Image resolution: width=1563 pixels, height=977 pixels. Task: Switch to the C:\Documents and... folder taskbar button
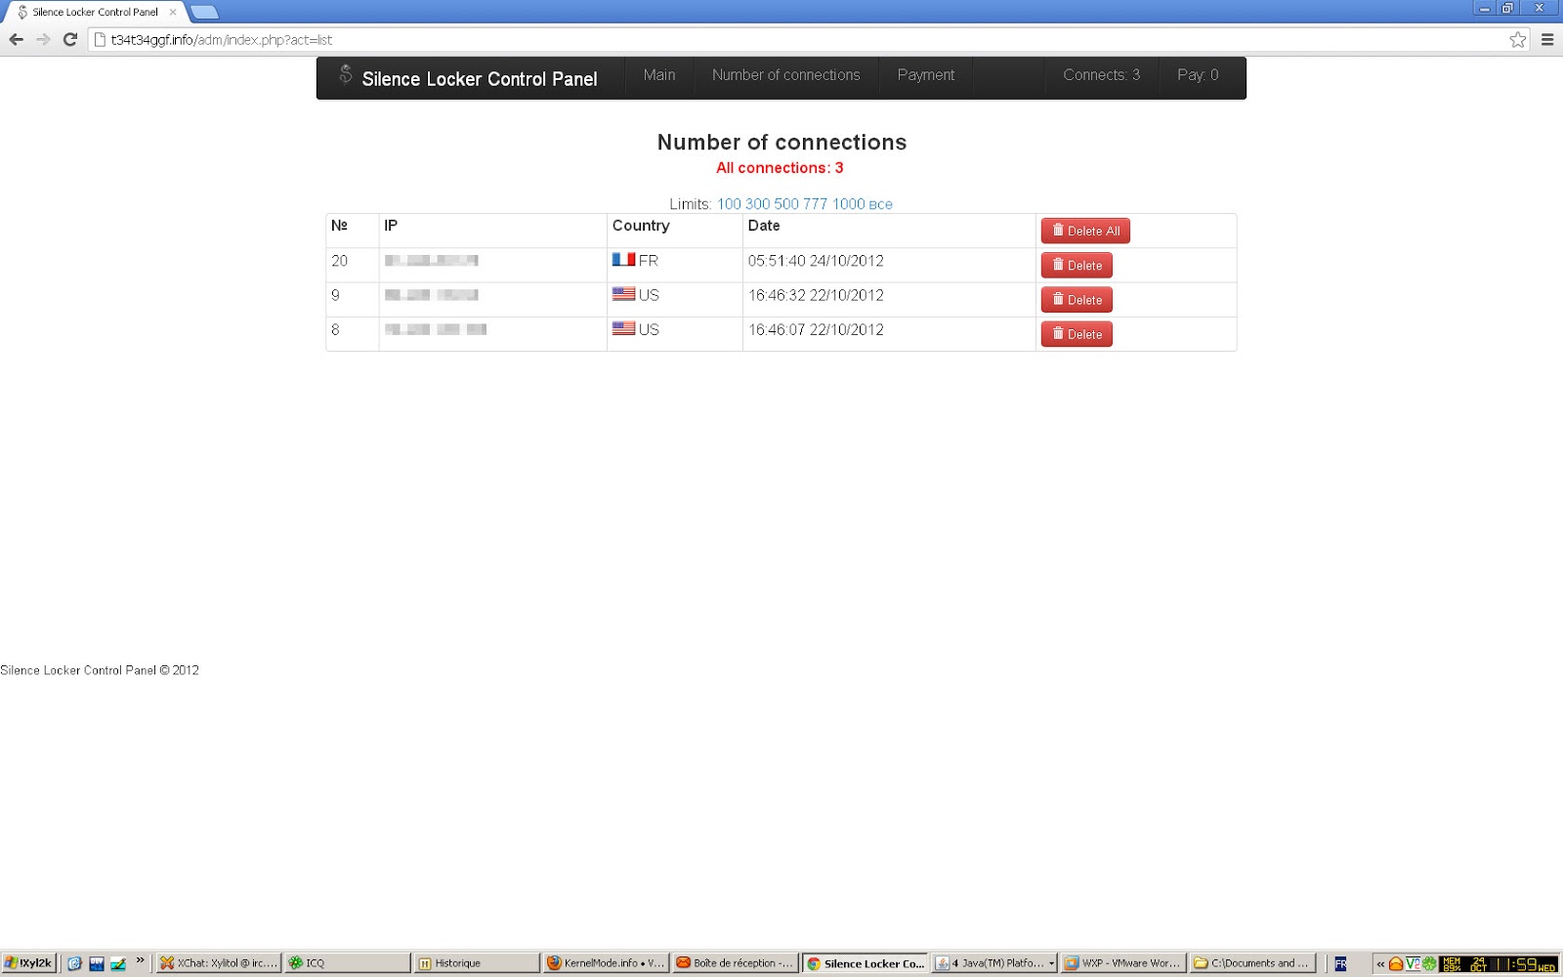tap(1252, 963)
